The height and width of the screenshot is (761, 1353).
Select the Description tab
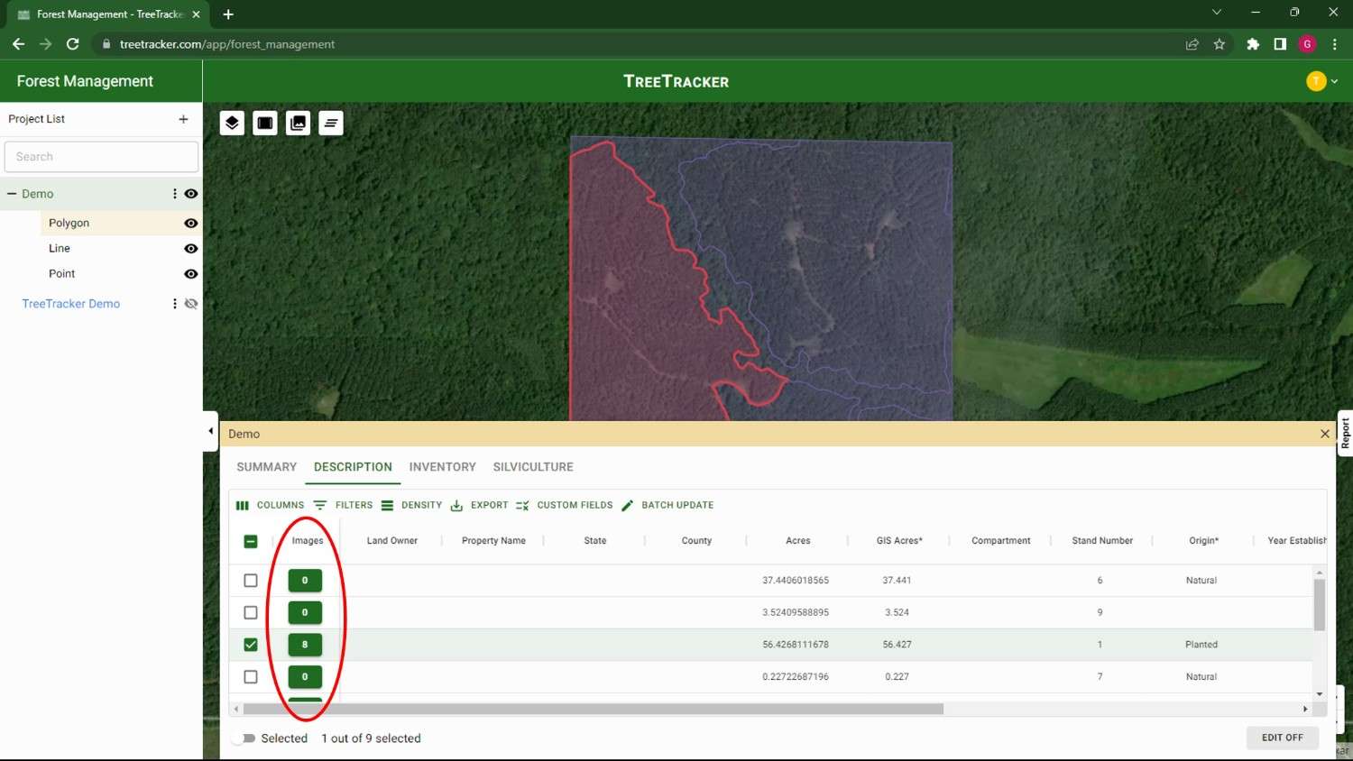[353, 467]
